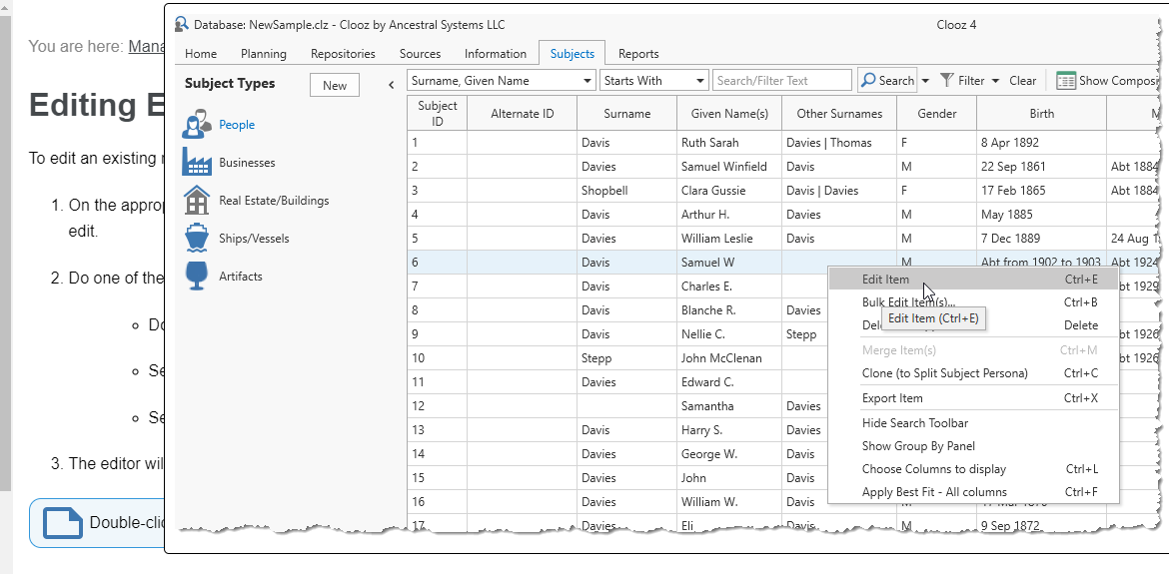Open the Sources tab

[x=420, y=54]
